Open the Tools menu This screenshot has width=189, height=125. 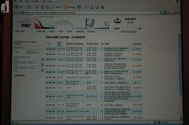[43, 1]
